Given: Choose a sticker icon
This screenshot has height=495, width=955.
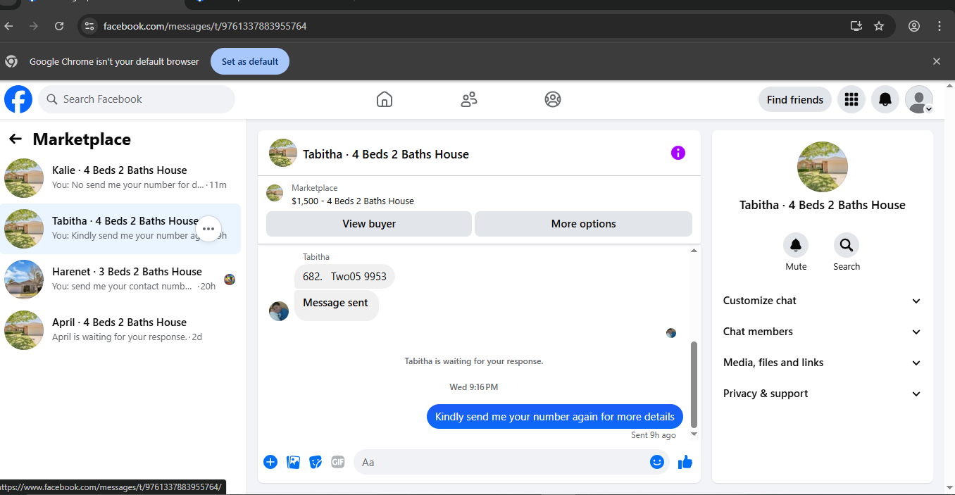Looking at the screenshot, I should (x=316, y=462).
